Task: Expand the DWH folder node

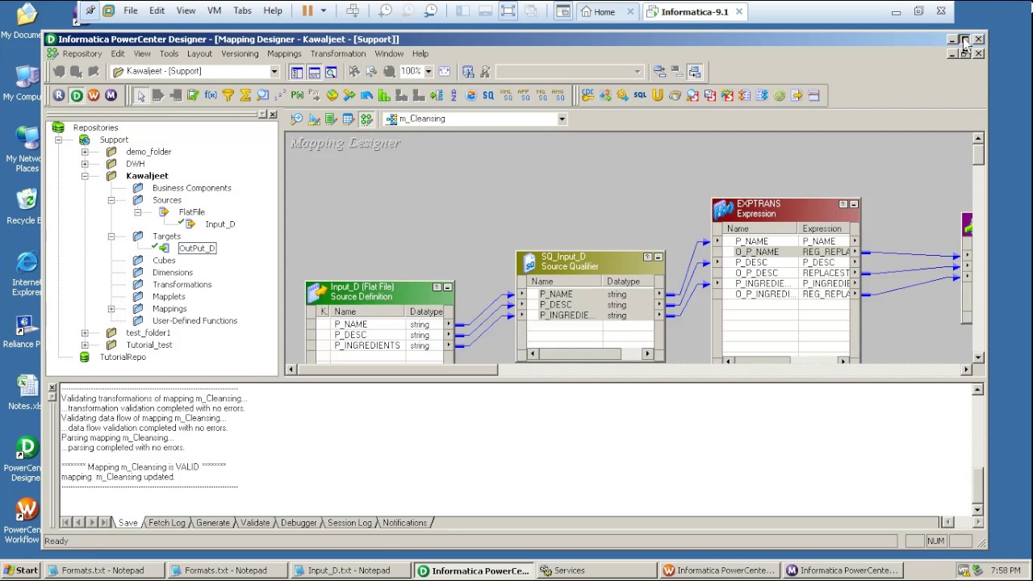Action: point(85,164)
